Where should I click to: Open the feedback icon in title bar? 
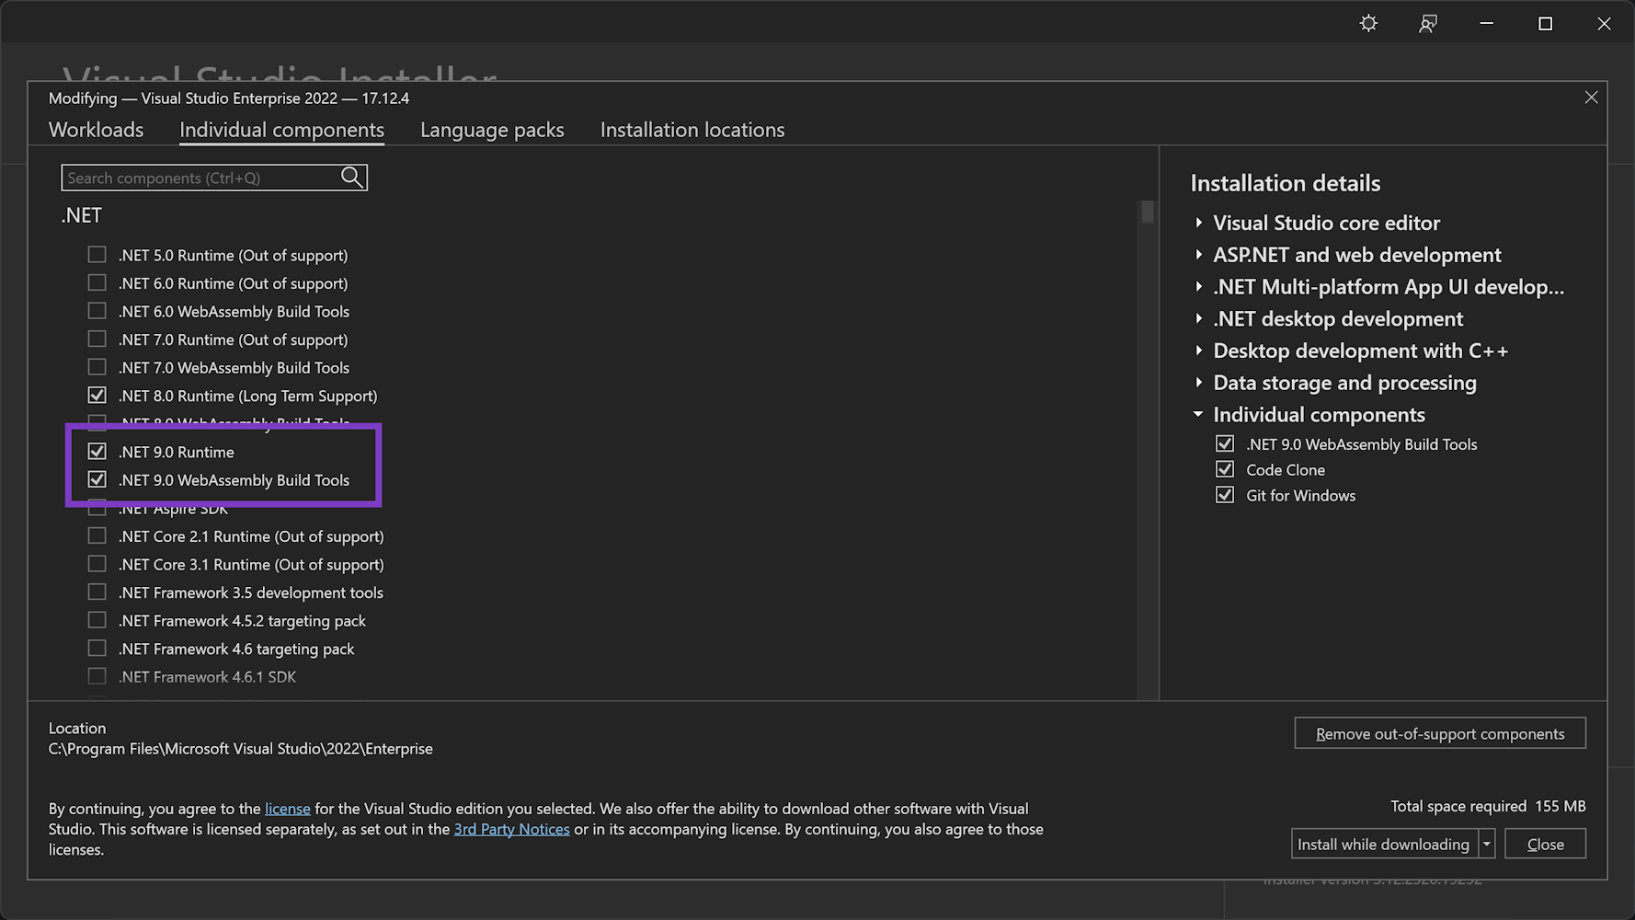tap(1427, 23)
